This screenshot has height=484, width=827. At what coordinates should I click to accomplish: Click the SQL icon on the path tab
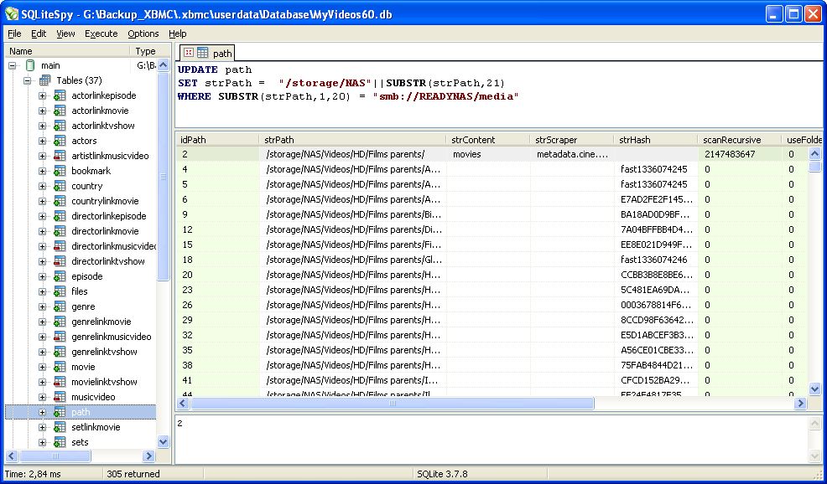click(x=189, y=53)
